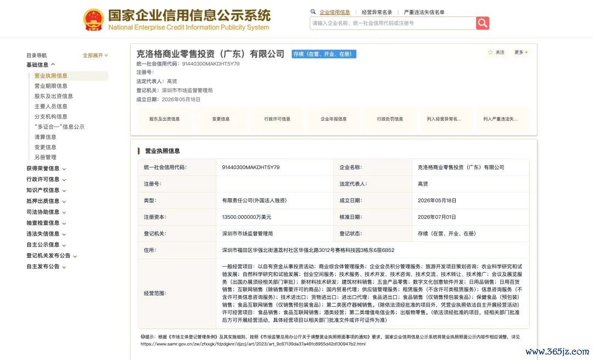Viewport: 593px width, 360px height.
Task: Expand the 获得荣誉信息 section
Action: click(46, 168)
